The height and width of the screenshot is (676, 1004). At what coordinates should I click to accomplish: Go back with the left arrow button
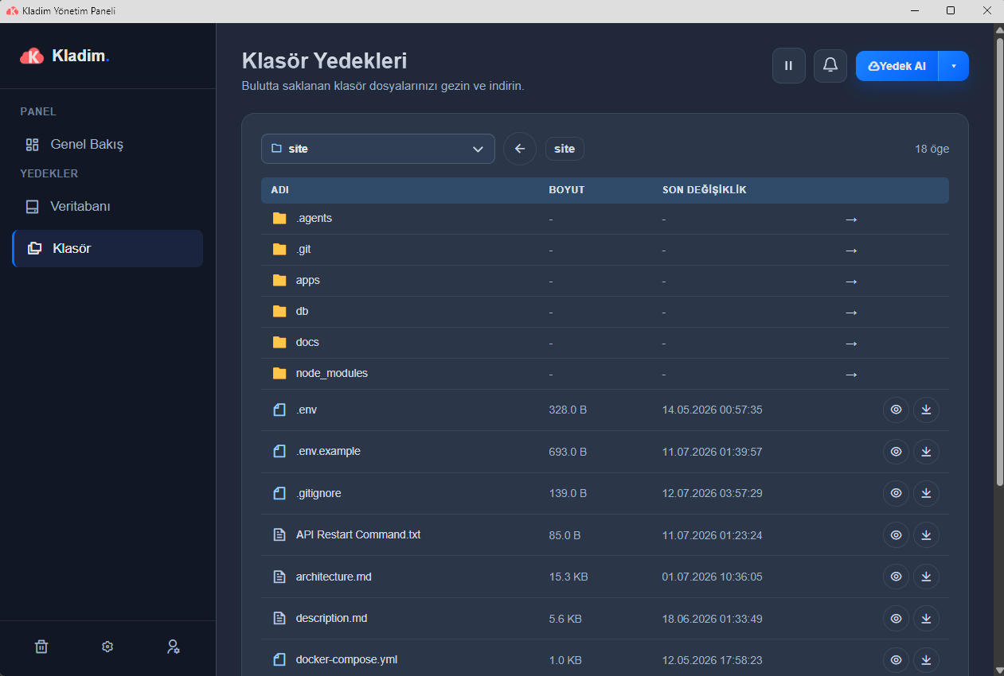(x=520, y=149)
